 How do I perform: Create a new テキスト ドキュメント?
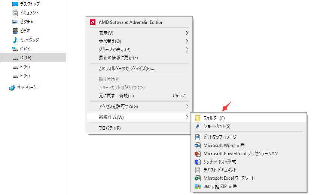click(x=220, y=170)
